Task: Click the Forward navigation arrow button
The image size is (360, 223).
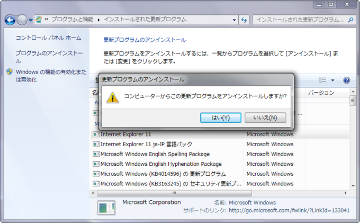Action: pyautogui.click(x=22, y=20)
